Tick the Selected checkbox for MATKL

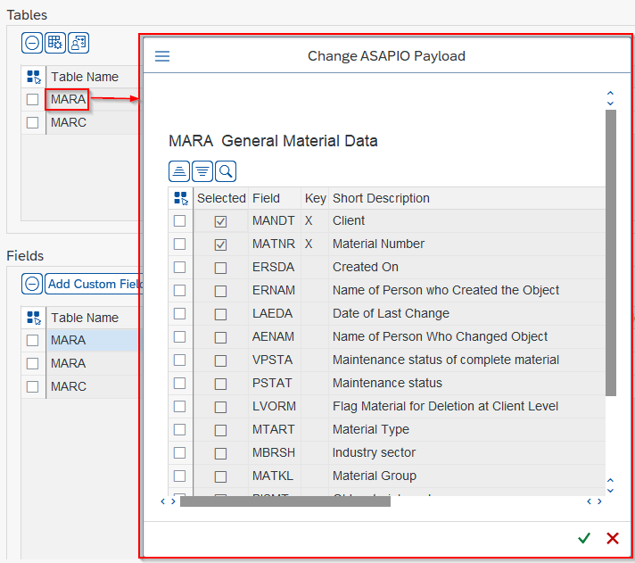220,476
